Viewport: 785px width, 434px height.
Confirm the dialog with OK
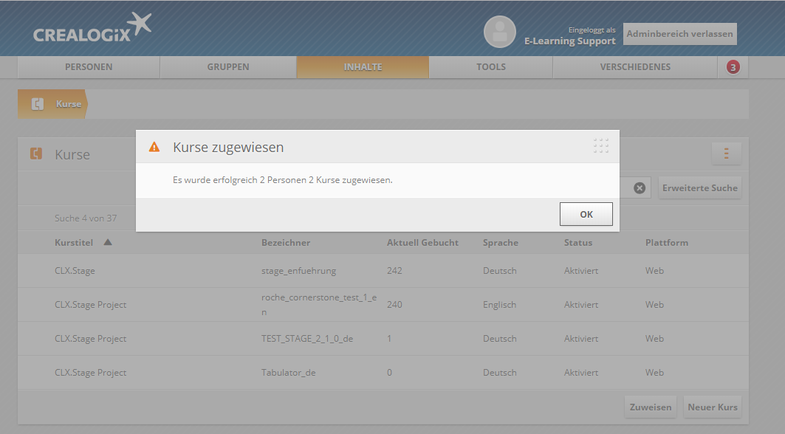coord(586,214)
